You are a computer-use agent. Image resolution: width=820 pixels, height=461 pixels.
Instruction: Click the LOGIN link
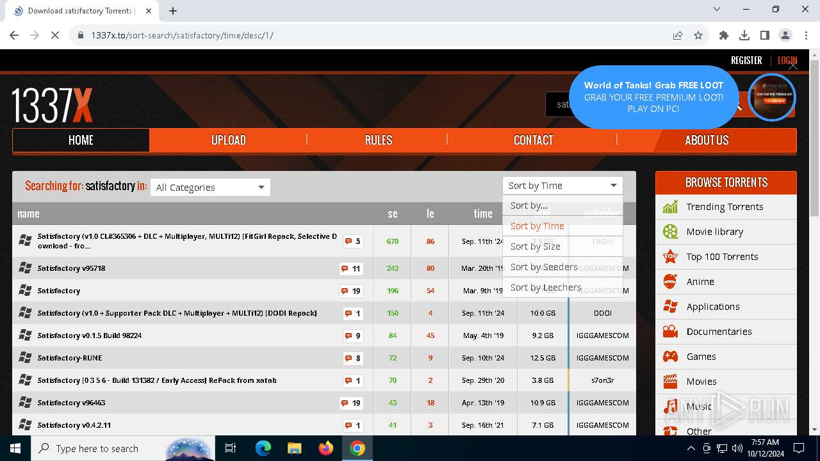coord(787,60)
